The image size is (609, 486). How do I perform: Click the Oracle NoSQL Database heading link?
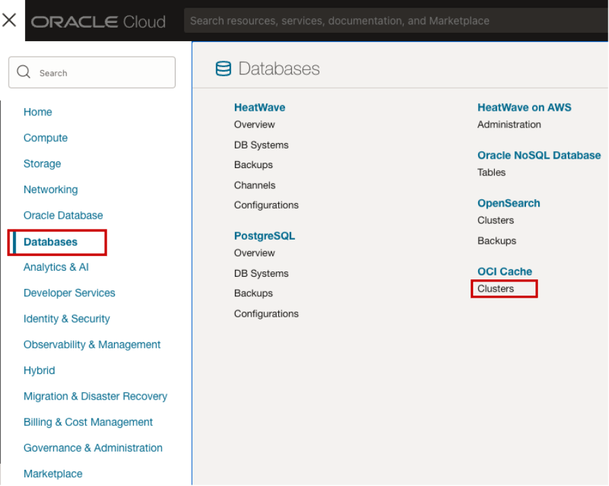539,155
